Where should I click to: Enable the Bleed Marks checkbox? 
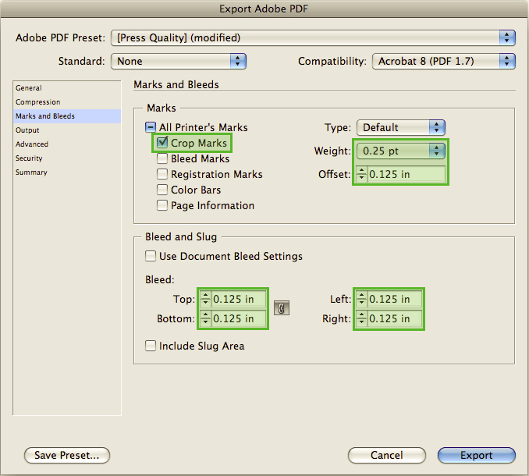coord(162,158)
